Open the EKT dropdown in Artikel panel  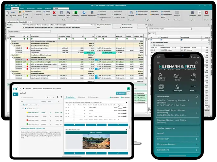click(x=152, y=34)
